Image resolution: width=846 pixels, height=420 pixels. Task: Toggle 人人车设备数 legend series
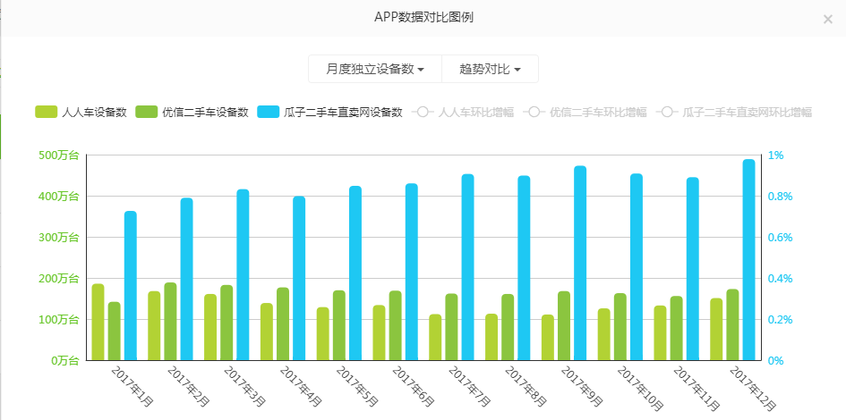pos(81,112)
